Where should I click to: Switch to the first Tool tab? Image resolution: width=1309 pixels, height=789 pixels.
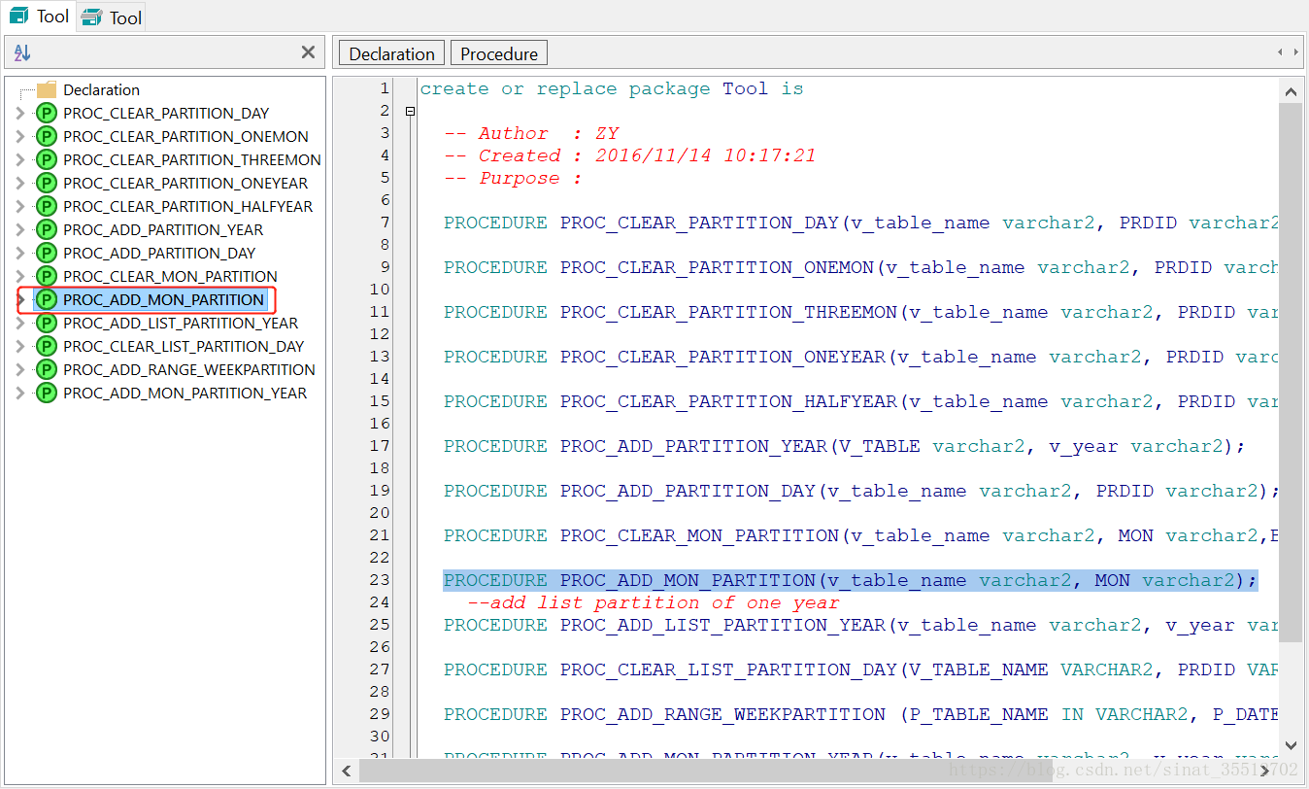point(38,16)
